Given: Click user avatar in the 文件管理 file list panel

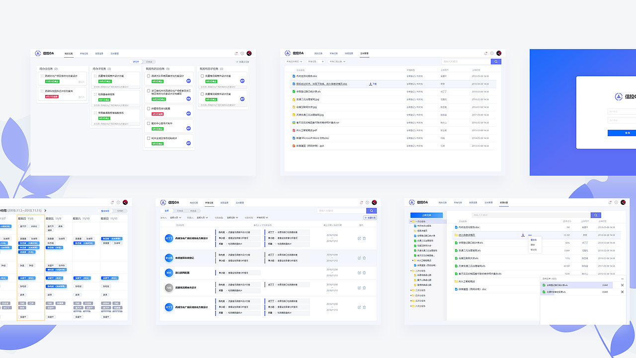Looking at the screenshot, I should click(x=499, y=53).
